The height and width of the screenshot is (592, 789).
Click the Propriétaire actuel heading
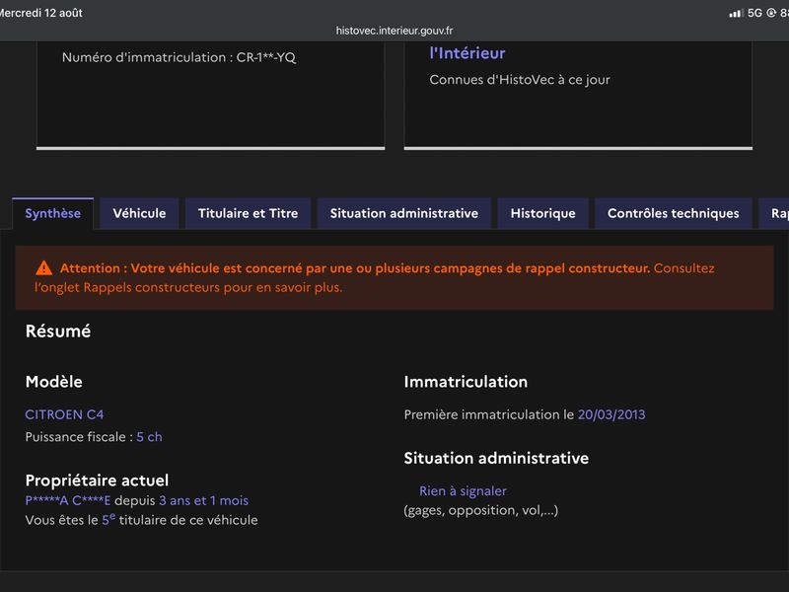coord(97,481)
